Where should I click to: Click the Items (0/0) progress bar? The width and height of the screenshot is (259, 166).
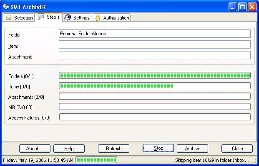point(154,86)
